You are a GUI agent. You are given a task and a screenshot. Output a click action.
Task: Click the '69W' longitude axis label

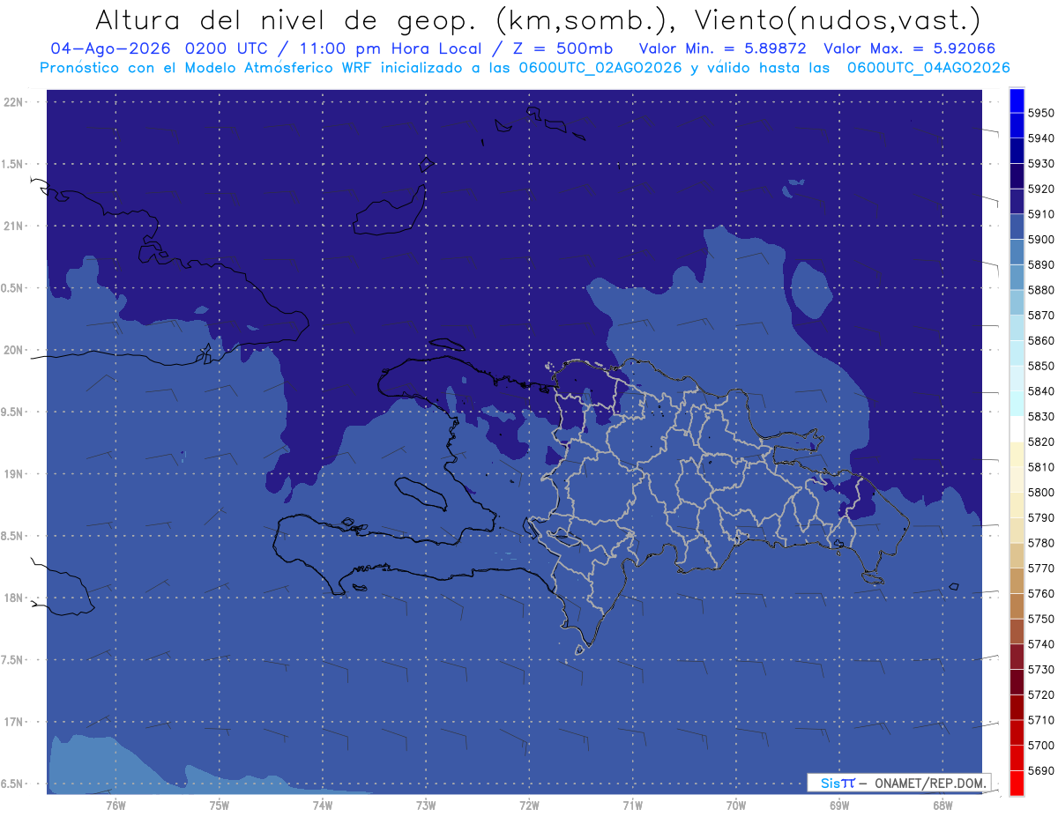(839, 806)
